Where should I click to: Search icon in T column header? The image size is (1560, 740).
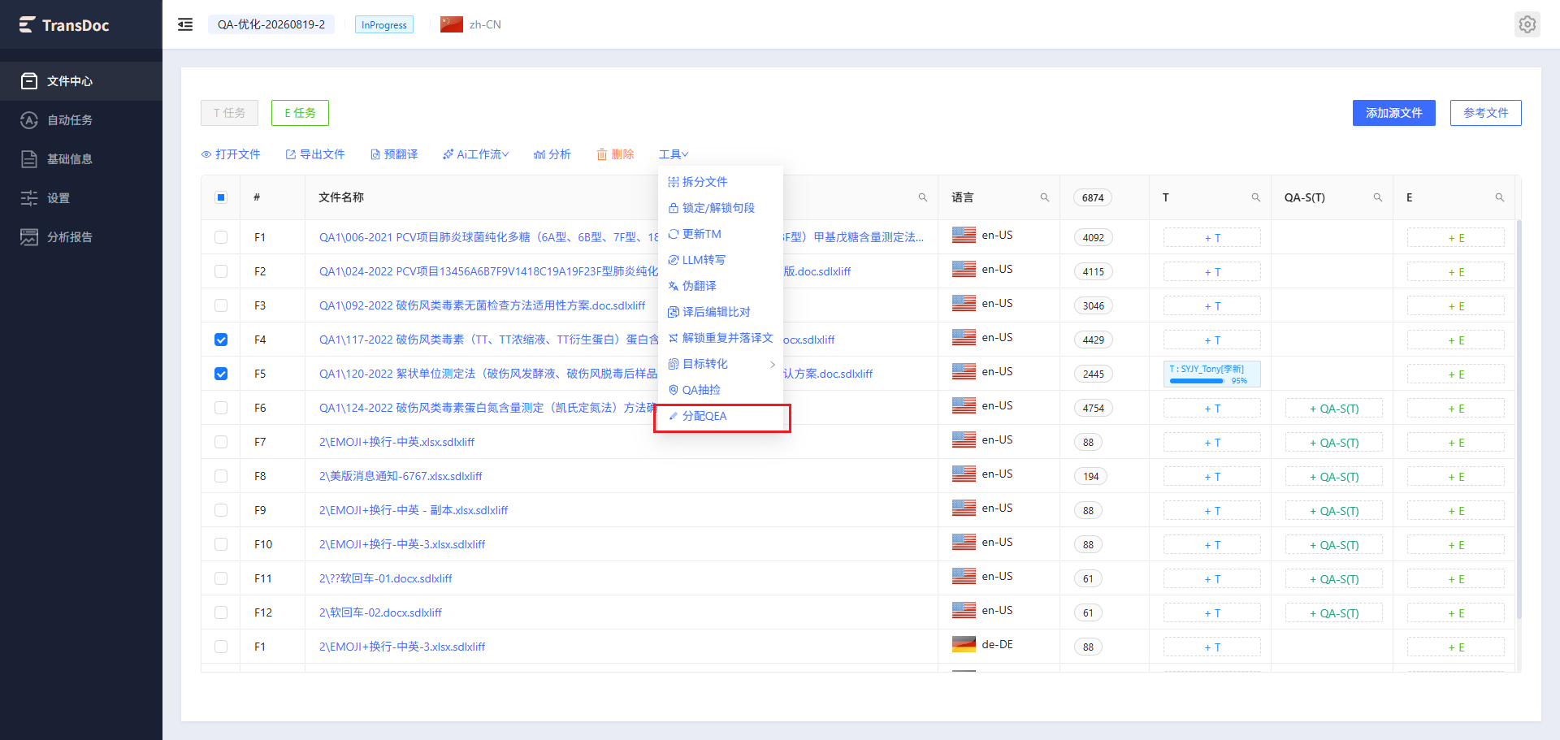(x=1256, y=197)
